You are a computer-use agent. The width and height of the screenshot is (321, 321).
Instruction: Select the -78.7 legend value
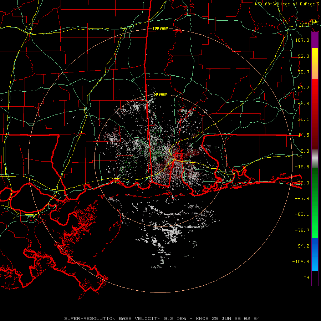(302, 230)
